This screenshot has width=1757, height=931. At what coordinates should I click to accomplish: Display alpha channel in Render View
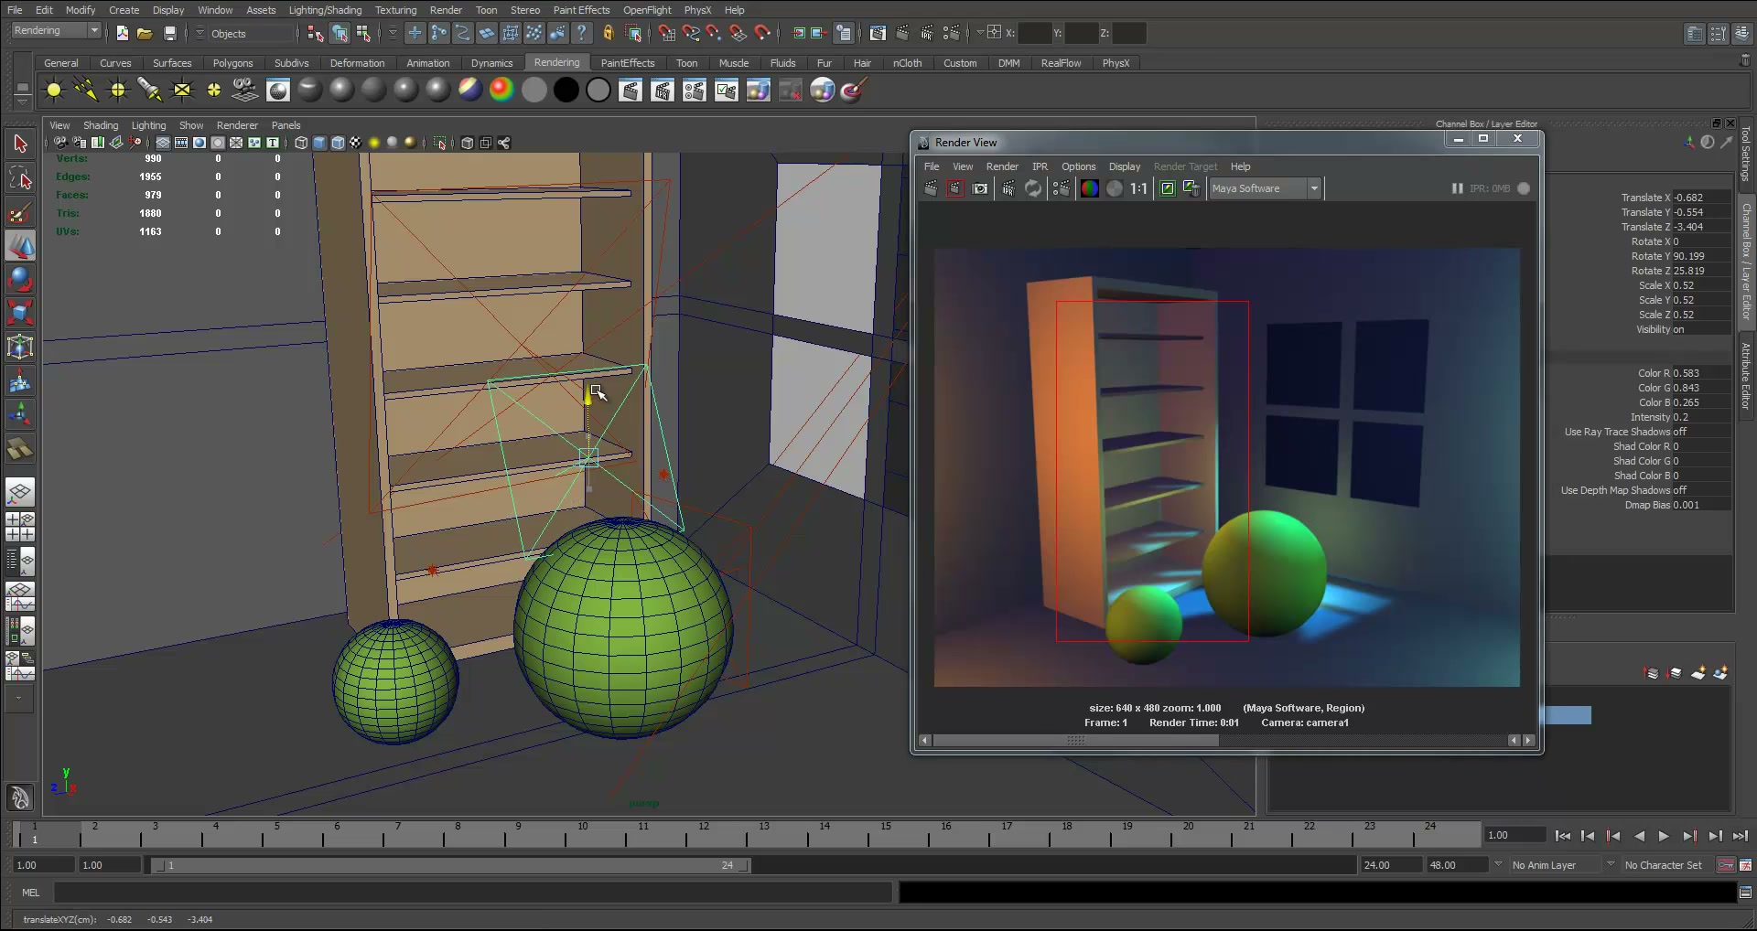pyautogui.click(x=1114, y=188)
